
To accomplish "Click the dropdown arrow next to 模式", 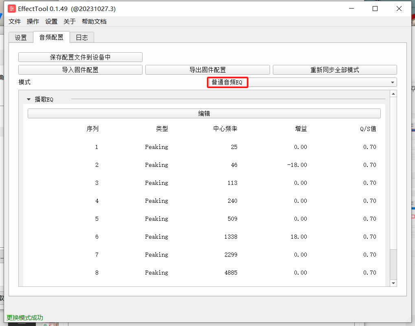I will pyautogui.click(x=392, y=82).
